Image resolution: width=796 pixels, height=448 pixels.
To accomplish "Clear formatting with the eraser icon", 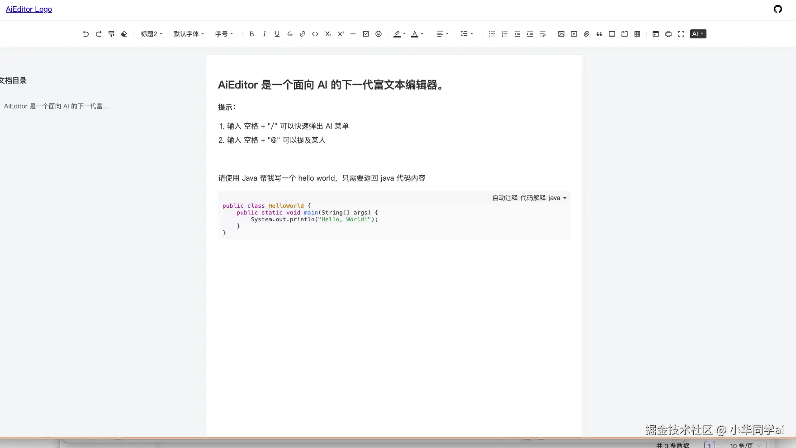I will pyautogui.click(x=124, y=34).
